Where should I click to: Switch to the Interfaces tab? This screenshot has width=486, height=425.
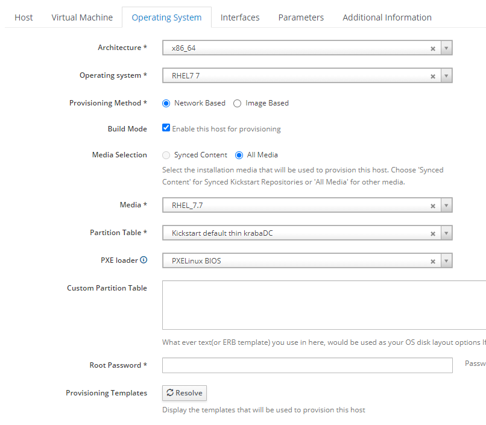coord(240,17)
